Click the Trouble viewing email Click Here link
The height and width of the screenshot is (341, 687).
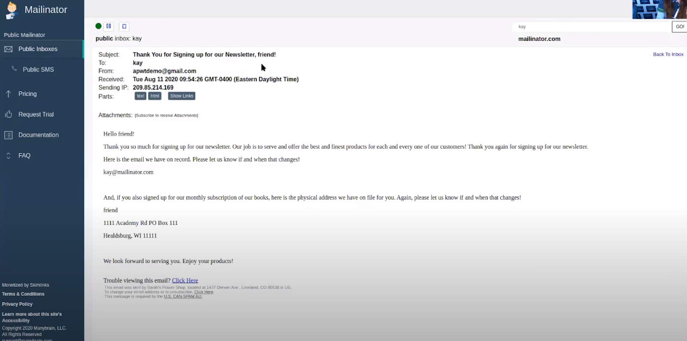185,280
